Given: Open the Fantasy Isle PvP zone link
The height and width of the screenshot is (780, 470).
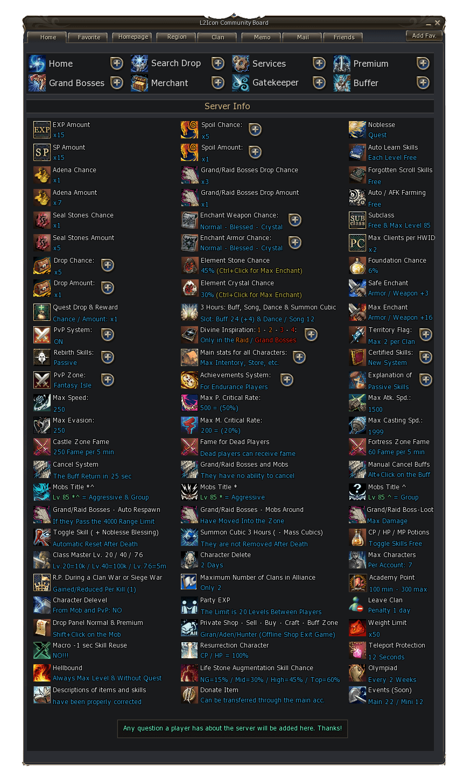Looking at the screenshot, I should 73,385.
